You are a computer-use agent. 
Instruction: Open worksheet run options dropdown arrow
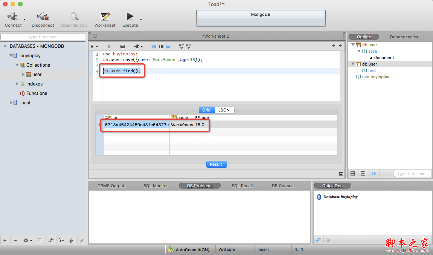pyautogui.click(x=97, y=47)
